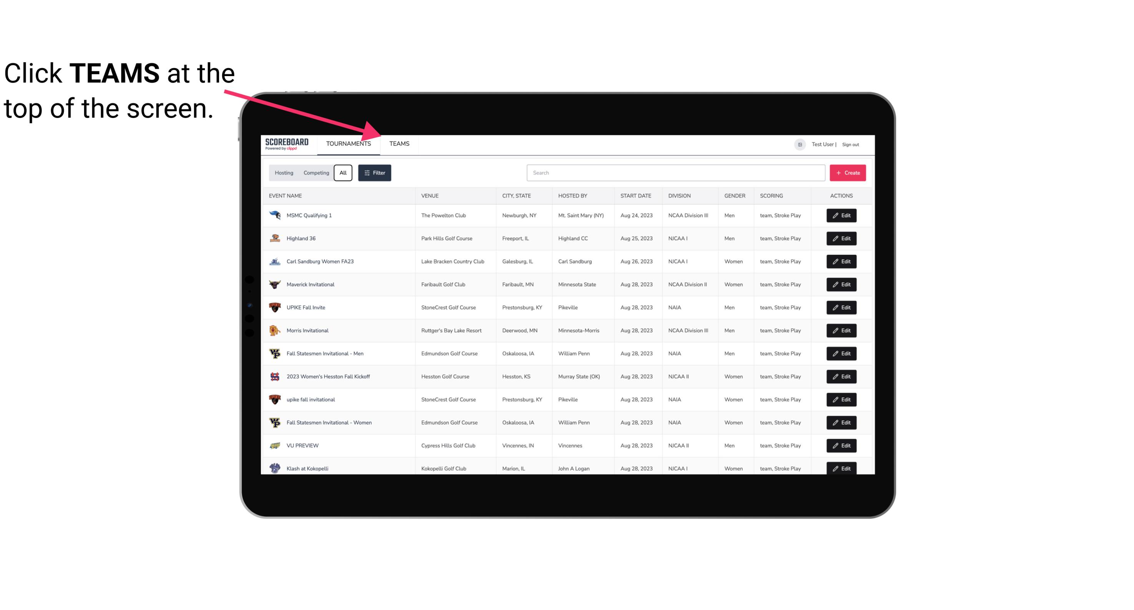Click the Edit icon for MSMC Qualifying 1
The width and height of the screenshot is (1134, 610).
tap(842, 216)
